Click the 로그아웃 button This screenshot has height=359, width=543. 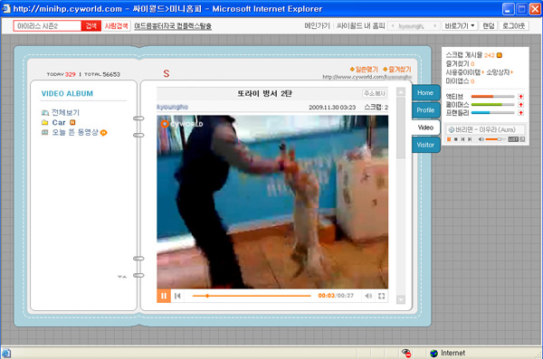click(513, 26)
